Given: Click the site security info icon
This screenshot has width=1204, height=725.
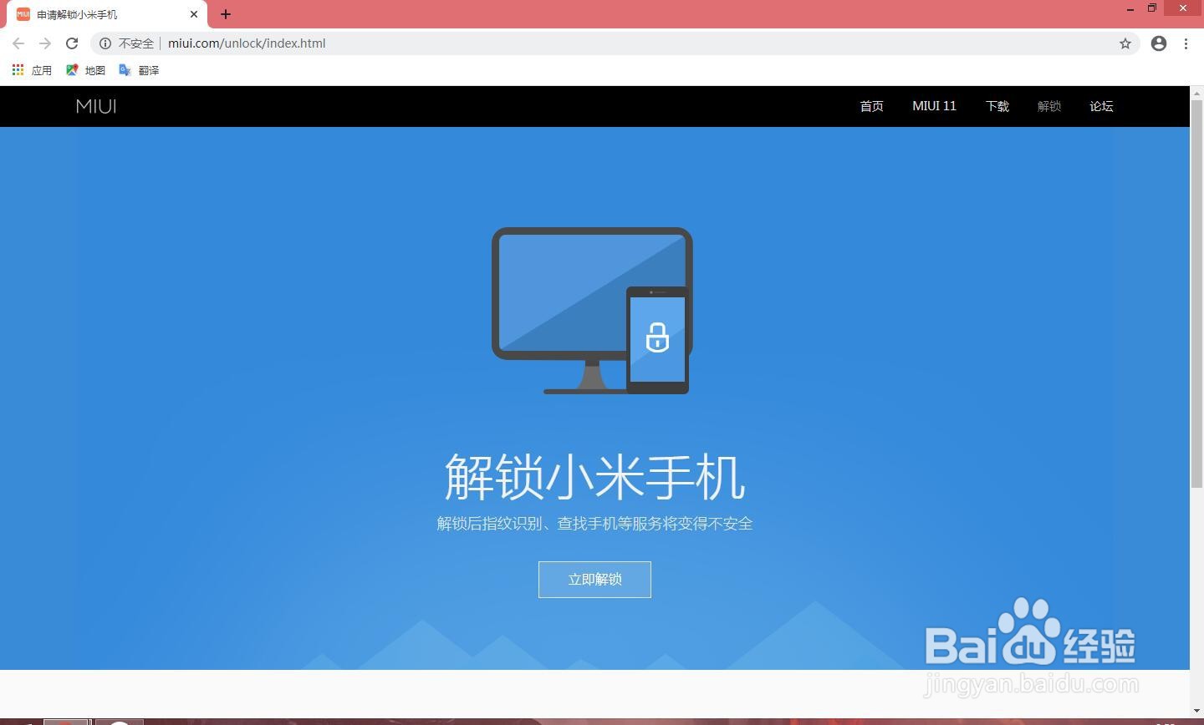Looking at the screenshot, I should (104, 43).
